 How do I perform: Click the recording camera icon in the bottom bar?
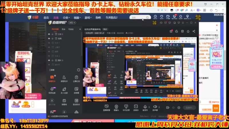(168, 108)
